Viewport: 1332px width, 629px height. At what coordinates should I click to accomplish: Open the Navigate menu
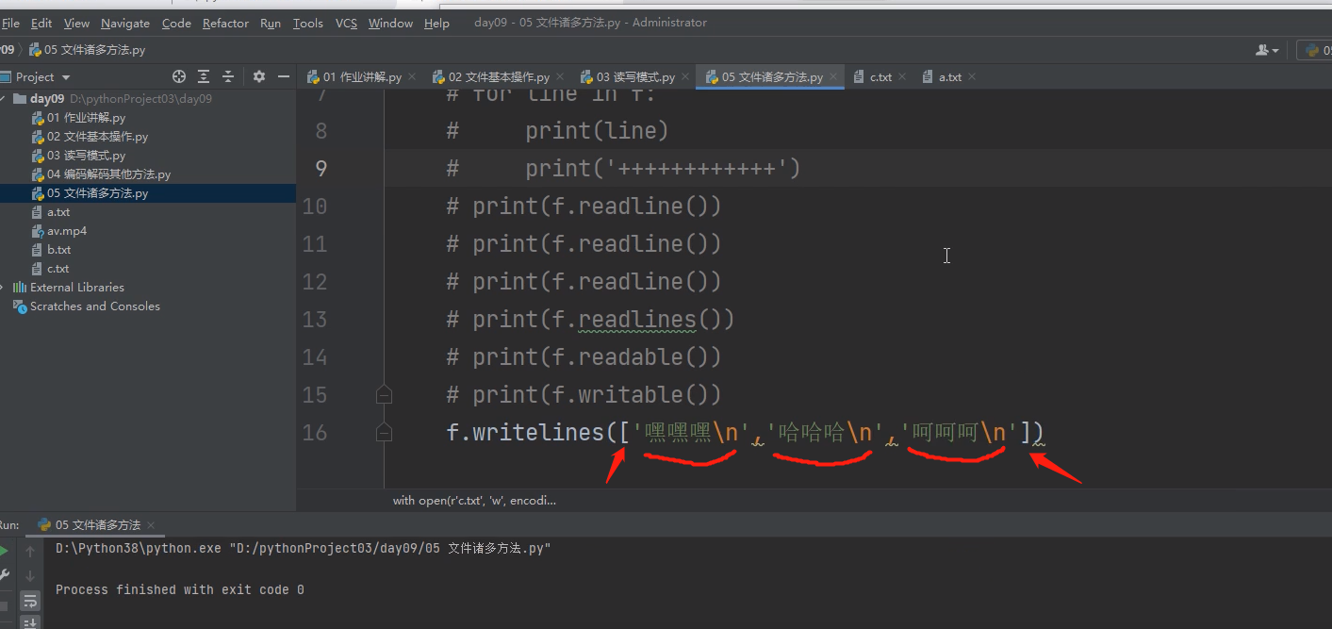[125, 23]
